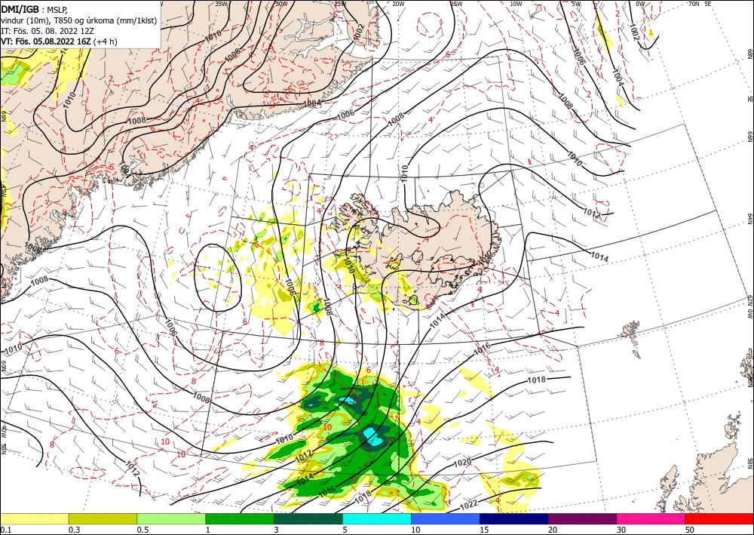Click the "30W" longitude label
Screen dimensions: 754x535
pos(281,4)
